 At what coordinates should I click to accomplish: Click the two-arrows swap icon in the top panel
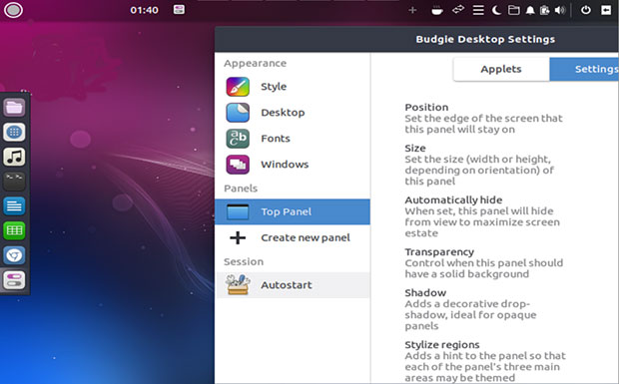coord(458,10)
